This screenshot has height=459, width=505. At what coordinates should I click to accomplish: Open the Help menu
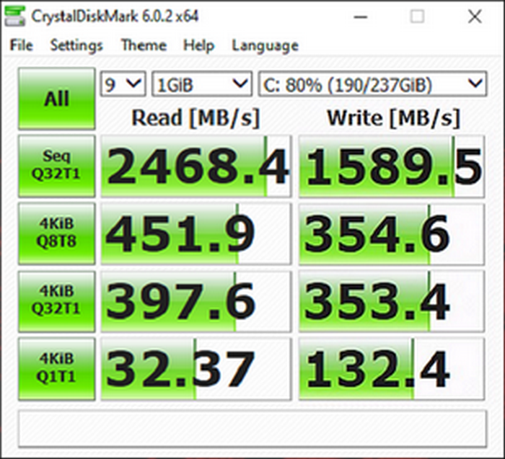point(198,45)
